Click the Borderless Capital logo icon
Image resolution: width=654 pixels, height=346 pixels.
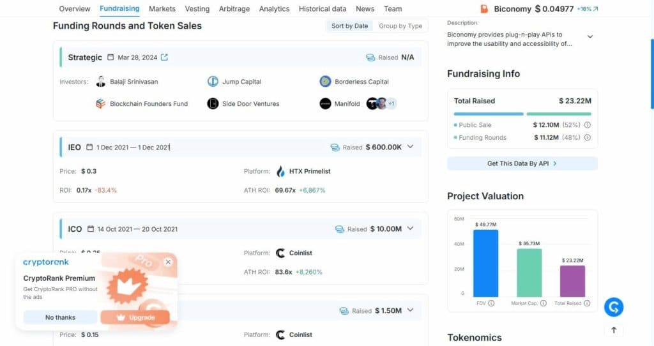pyautogui.click(x=325, y=81)
